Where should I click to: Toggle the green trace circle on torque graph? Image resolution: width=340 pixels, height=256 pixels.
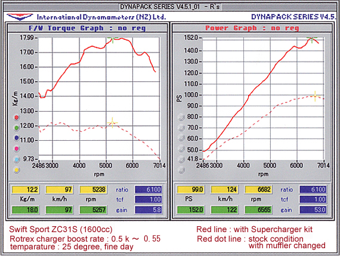tap(17, 128)
